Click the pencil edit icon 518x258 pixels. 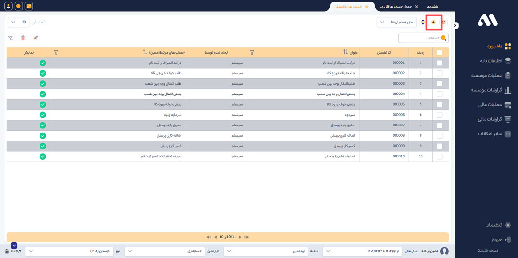point(35,38)
